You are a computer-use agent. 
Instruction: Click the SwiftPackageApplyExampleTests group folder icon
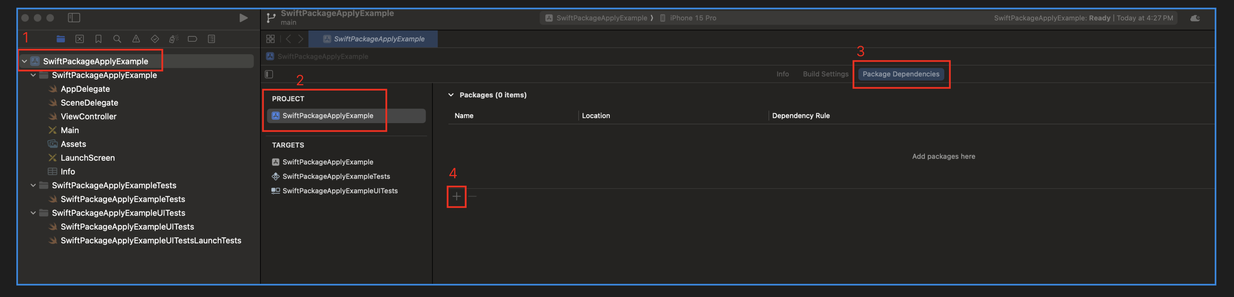click(44, 185)
